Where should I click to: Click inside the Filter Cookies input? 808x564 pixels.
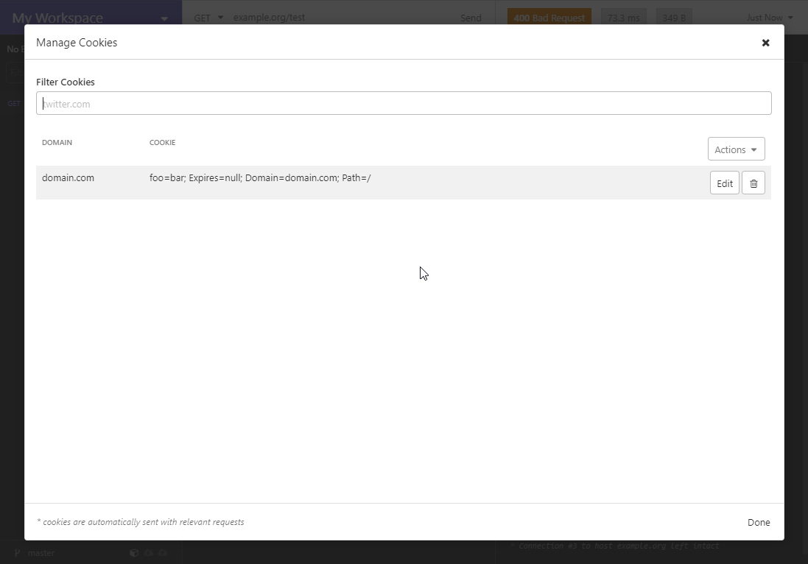pyautogui.click(x=404, y=103)
